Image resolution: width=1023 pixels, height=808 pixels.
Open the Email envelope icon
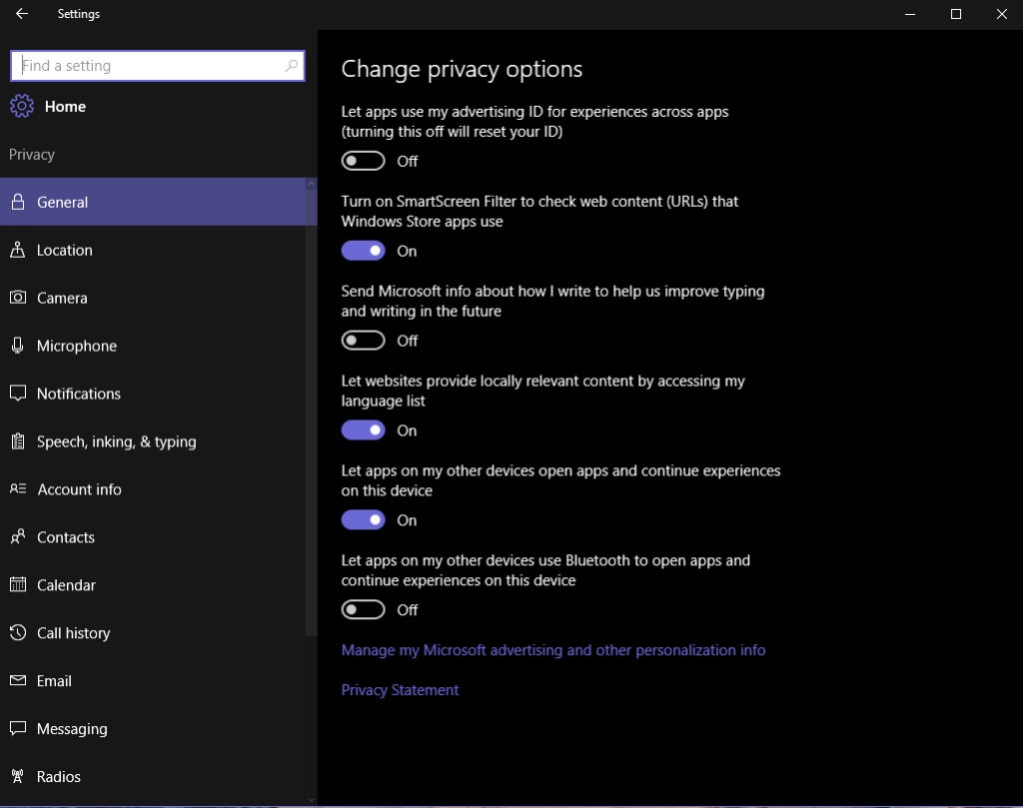coord(18,681)
